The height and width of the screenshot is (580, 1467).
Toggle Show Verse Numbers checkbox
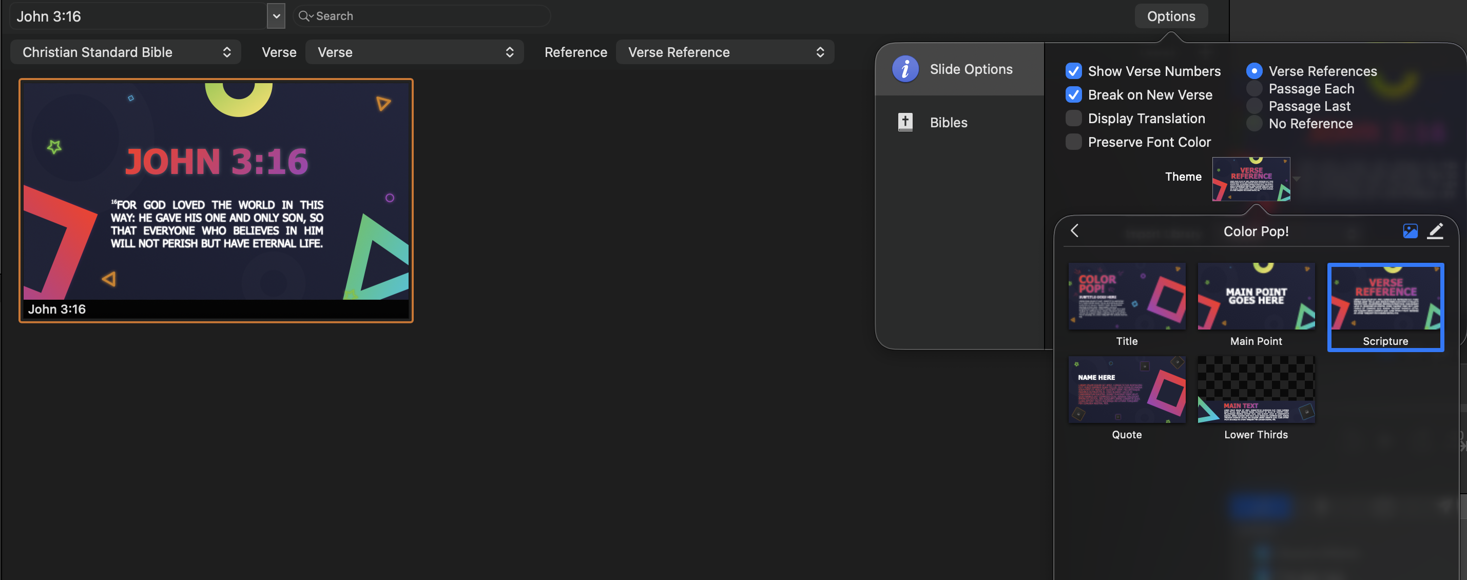1073,71
